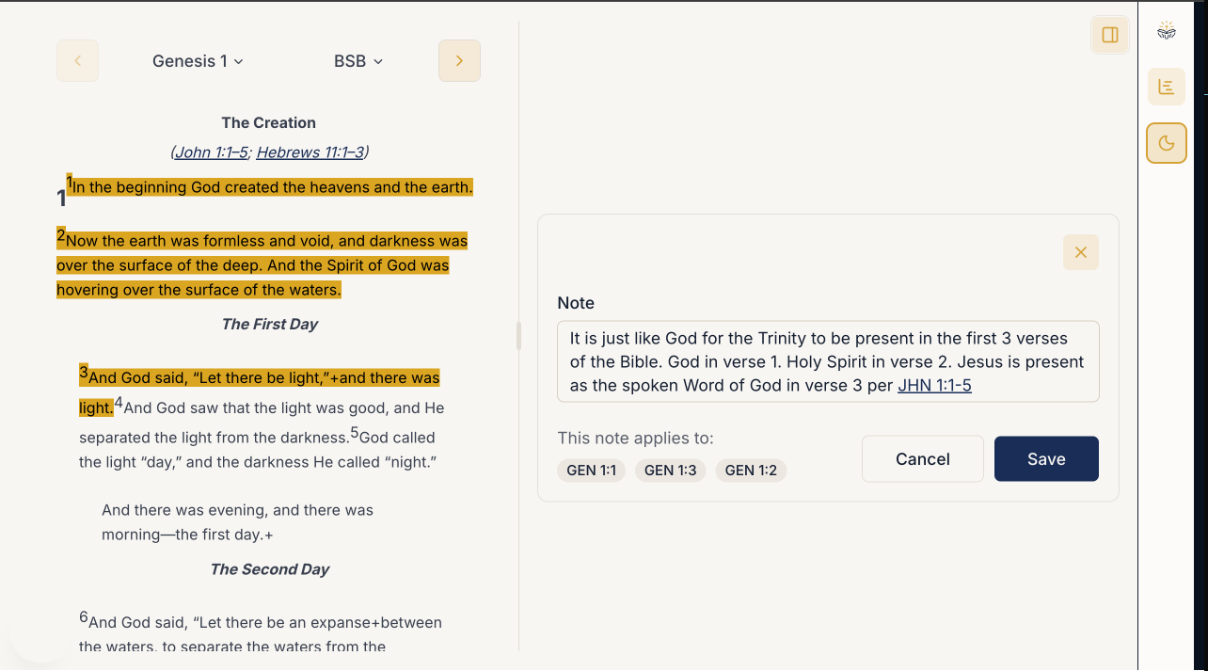Go to the previous chapter arrow

(77, 61)
